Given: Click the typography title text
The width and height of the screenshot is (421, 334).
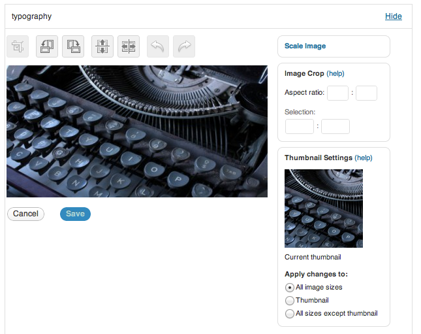Looking at the screenshot, I should pyautogui.click(x=31, y=16).
